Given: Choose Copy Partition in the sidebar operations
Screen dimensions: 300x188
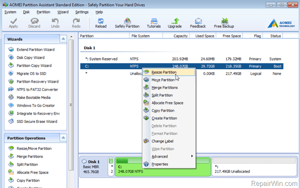Looking at the screenshot, I should [x=24, y=180].
